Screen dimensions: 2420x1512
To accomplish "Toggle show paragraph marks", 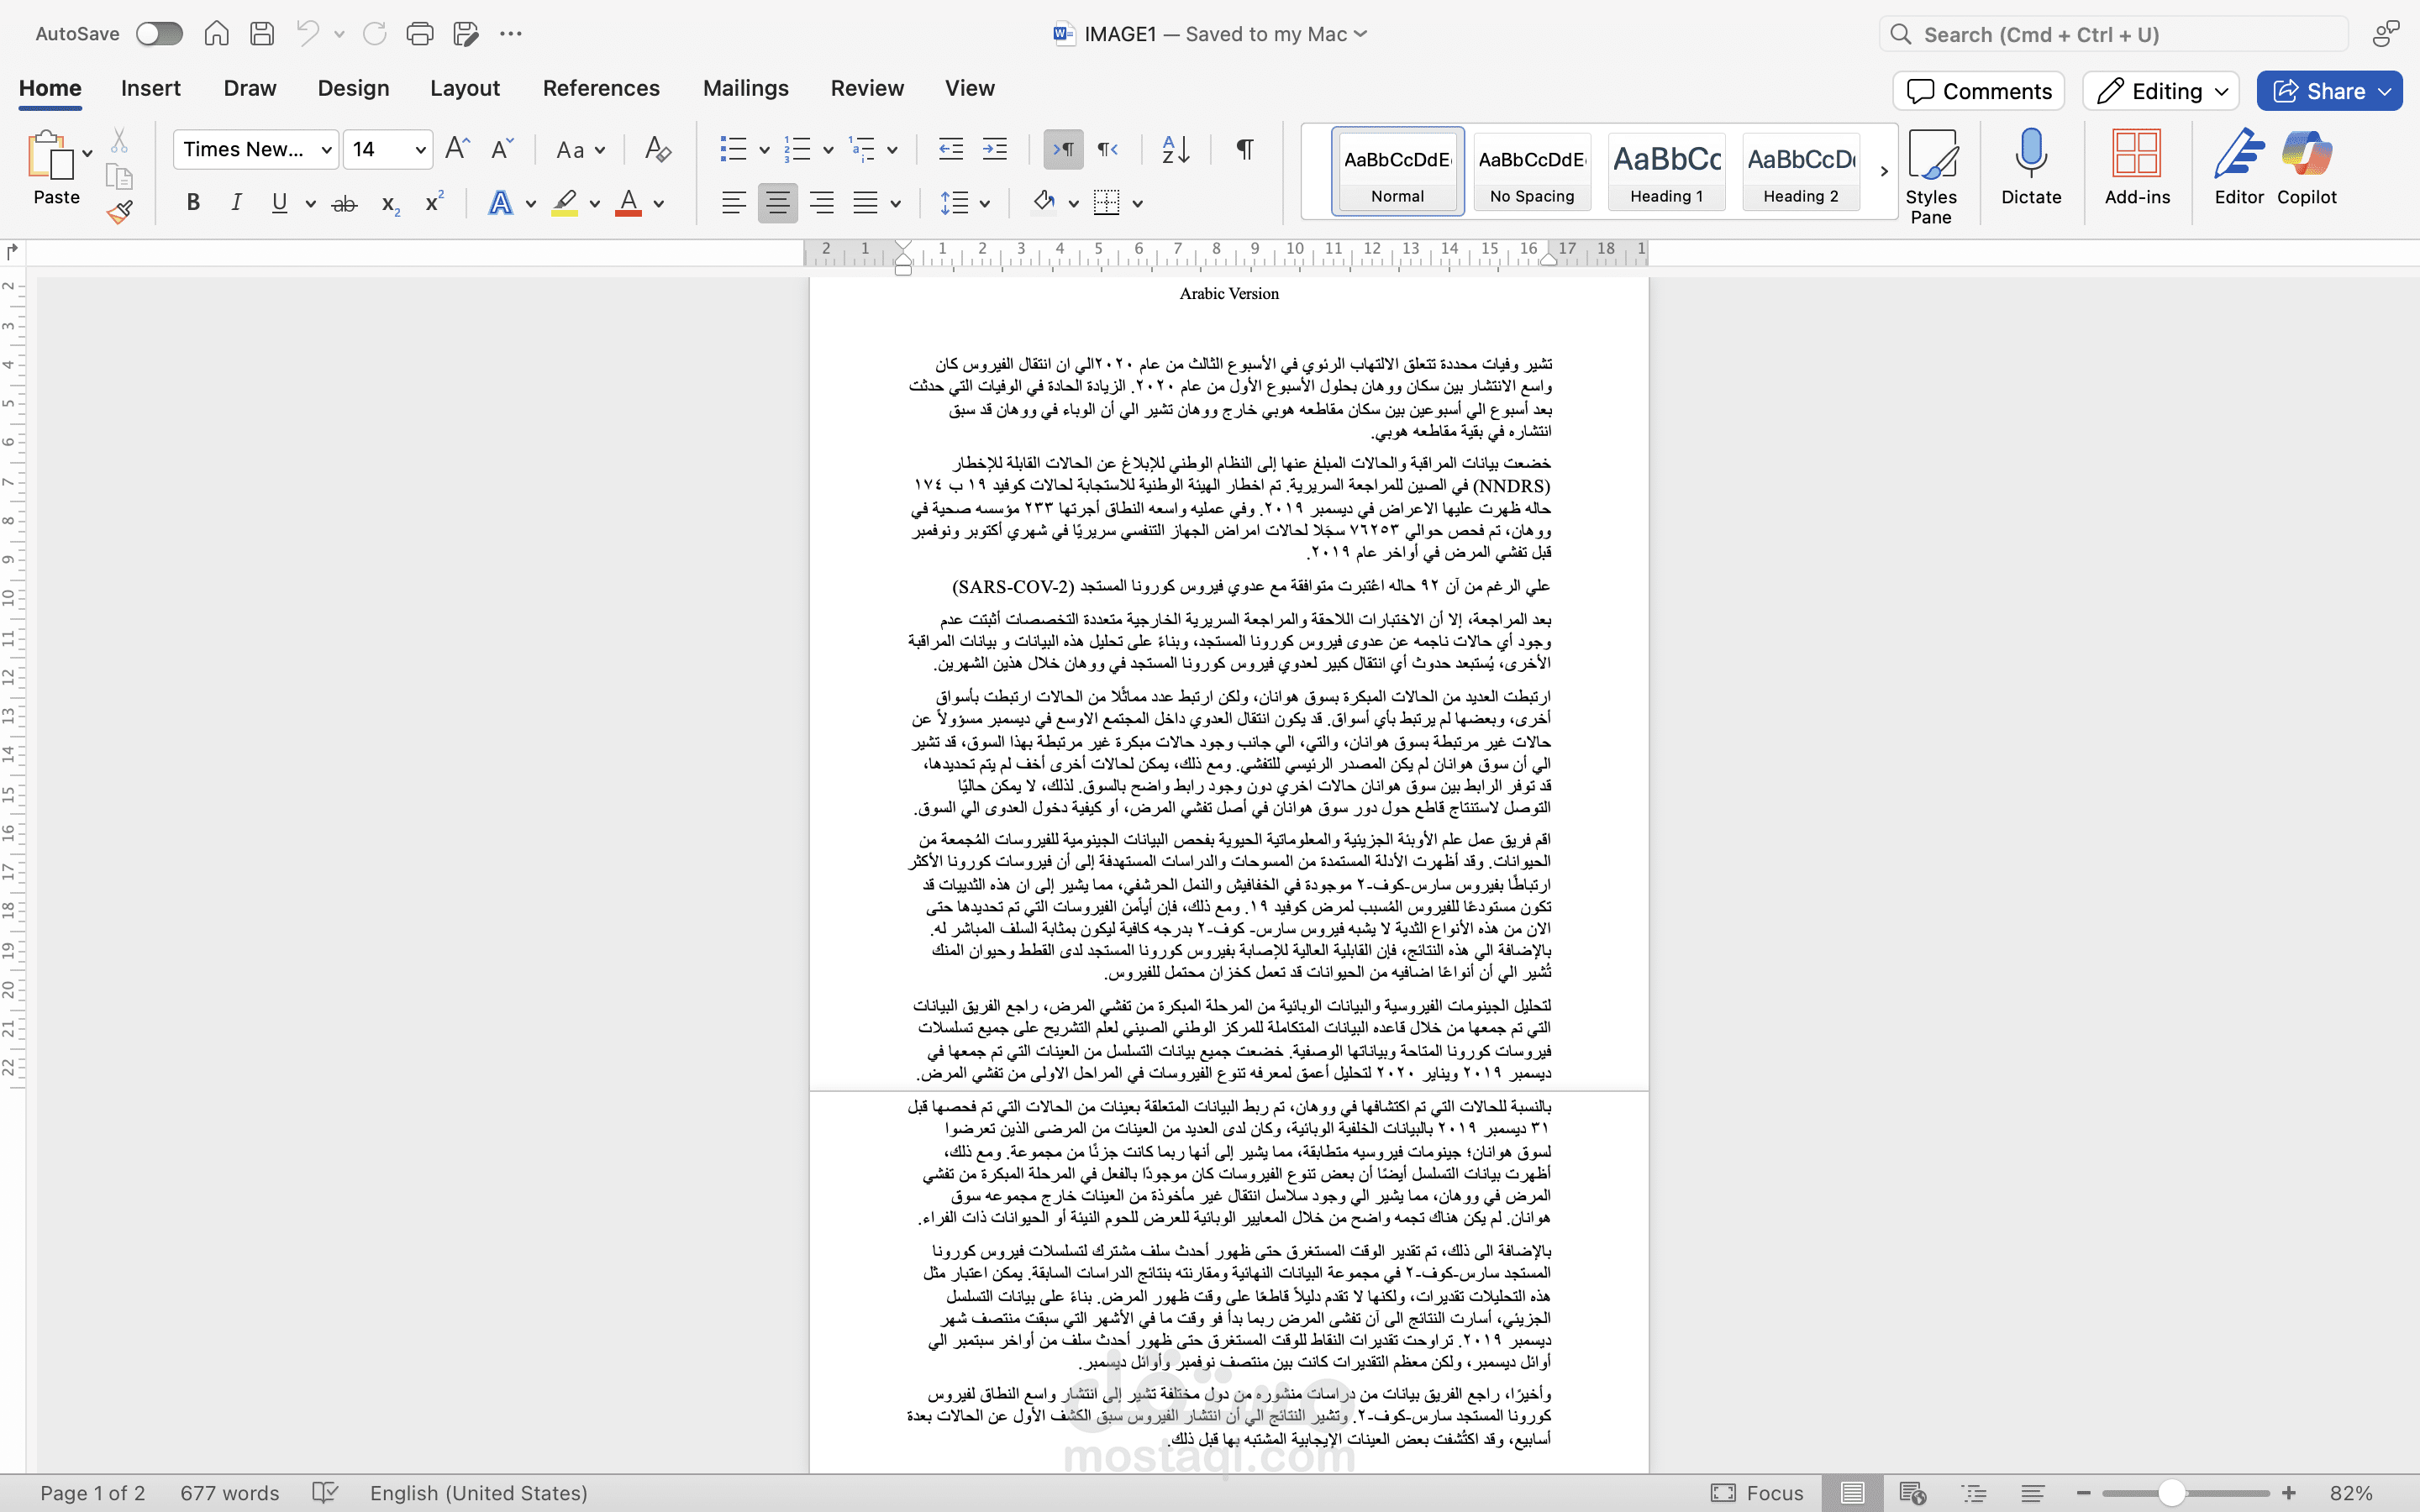I will pyautogui.click(x=1244, y=149).
